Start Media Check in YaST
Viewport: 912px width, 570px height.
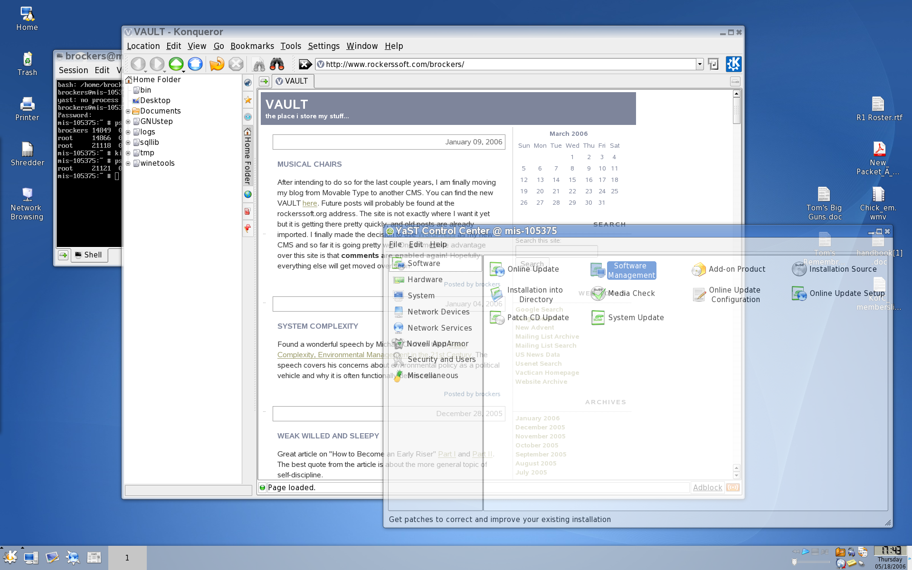[x=623, y=293]
